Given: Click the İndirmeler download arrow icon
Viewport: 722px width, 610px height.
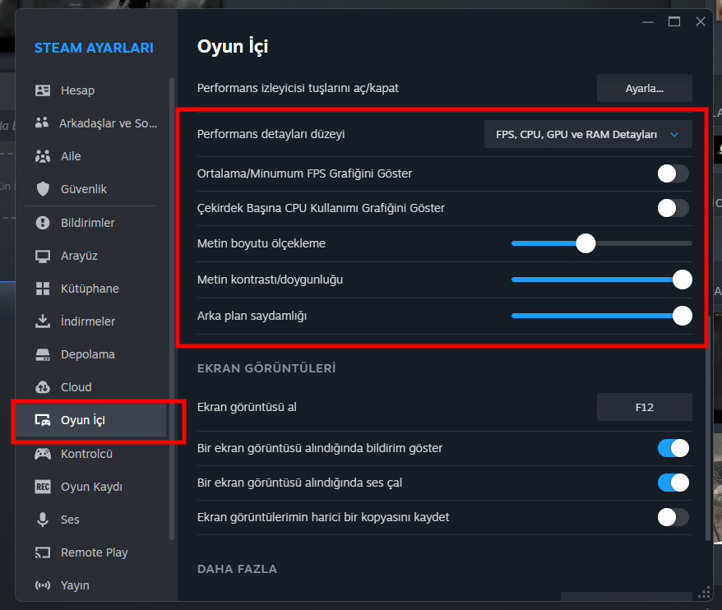Looking at the screenshot, I should [x=43, y=321].
